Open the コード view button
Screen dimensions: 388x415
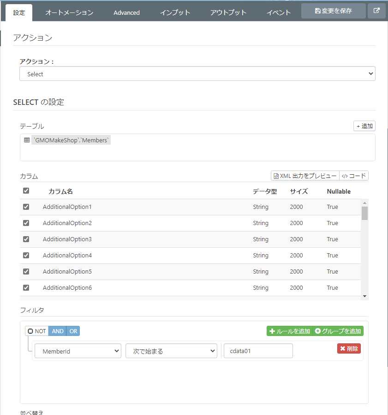click(x=354, y=176)
